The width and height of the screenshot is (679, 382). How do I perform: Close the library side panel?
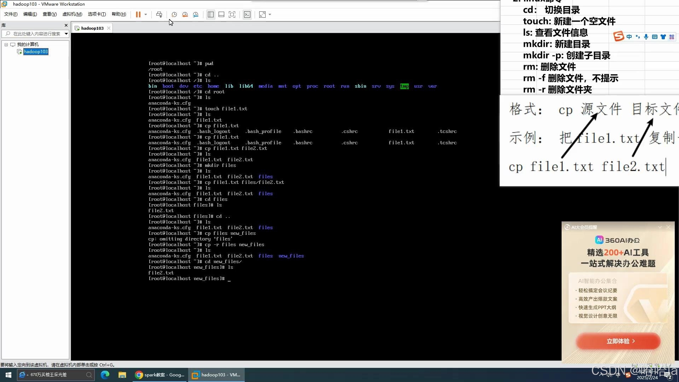(x=66, y=25)
